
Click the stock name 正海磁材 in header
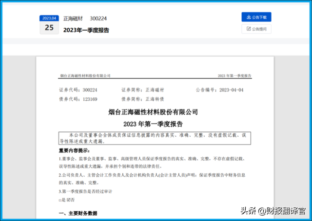(73, 18)
